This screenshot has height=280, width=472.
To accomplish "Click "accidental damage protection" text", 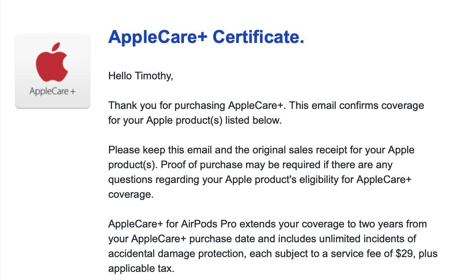I will (177, 254).
